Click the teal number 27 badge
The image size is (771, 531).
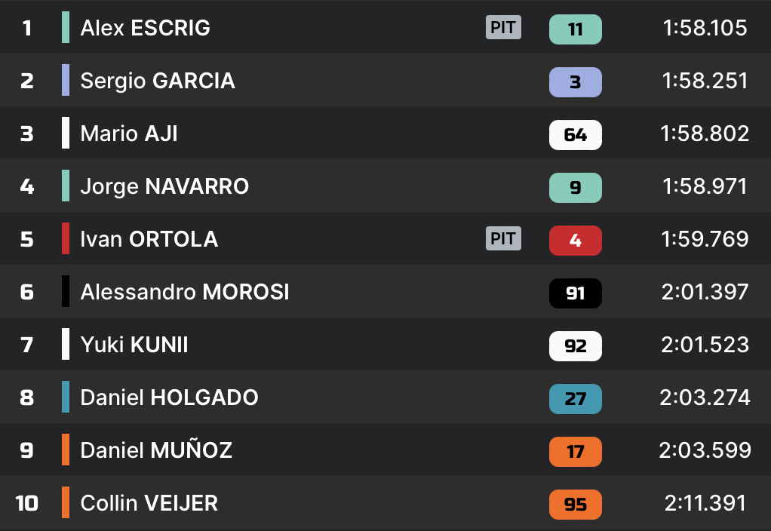click(575, 399)
